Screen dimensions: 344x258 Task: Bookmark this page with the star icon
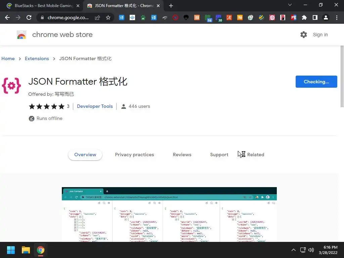point(108,17)
